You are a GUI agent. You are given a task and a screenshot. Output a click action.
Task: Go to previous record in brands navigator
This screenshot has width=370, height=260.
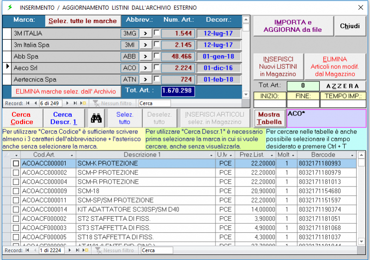[36, 103]
